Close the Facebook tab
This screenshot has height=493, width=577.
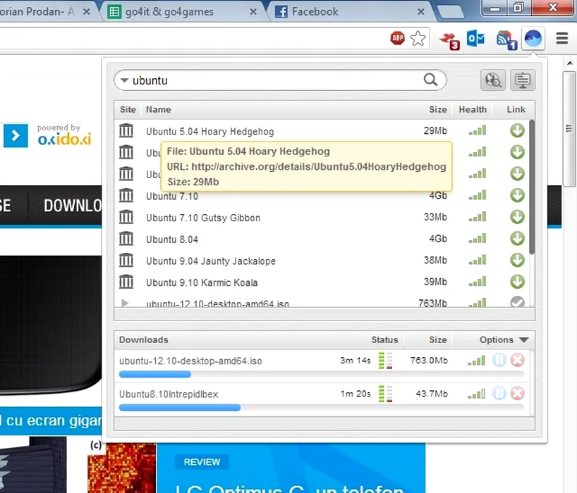click(421, 12)
